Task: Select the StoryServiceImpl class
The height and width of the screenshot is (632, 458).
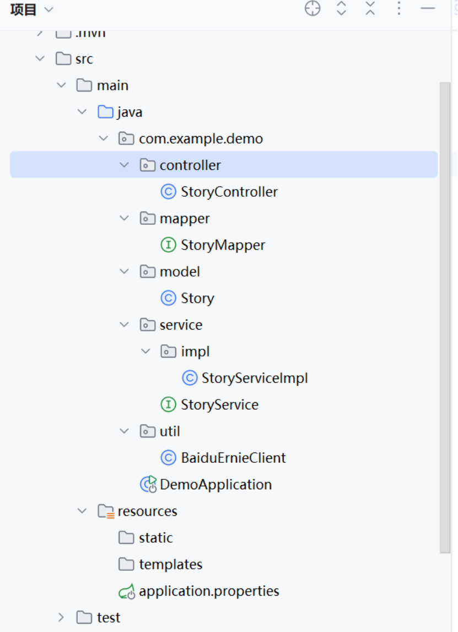Action: pyautogui.click(x=254, y=378)
